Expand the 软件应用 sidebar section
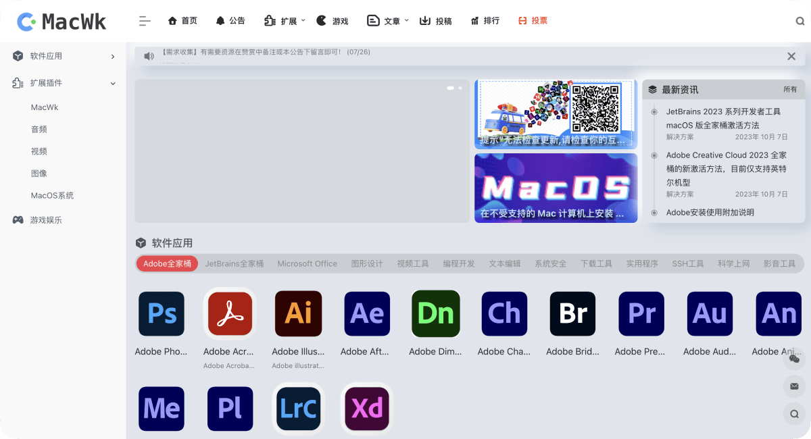811x439 pixels. point(64,56)
